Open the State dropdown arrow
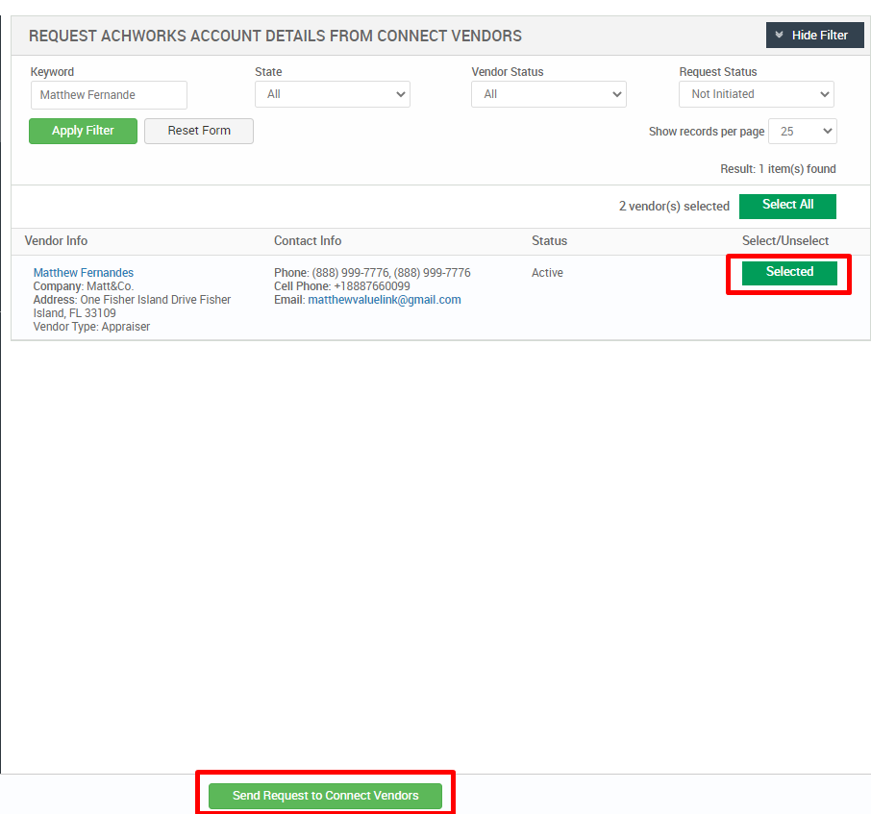 pos(400,94)
